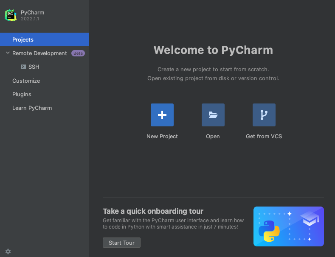Click the Open folder icon
The height and width of the screenshot is (257, 335).
point(213,115)
